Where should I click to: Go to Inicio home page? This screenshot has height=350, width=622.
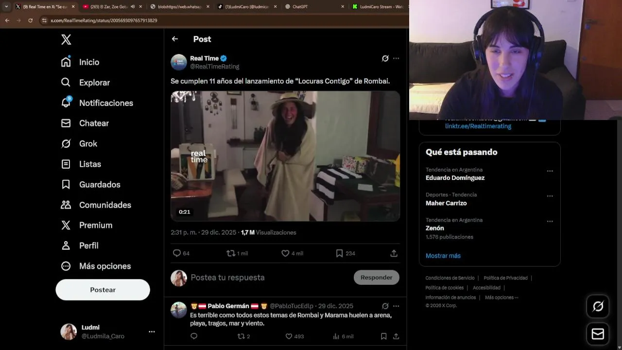[80, 62]
